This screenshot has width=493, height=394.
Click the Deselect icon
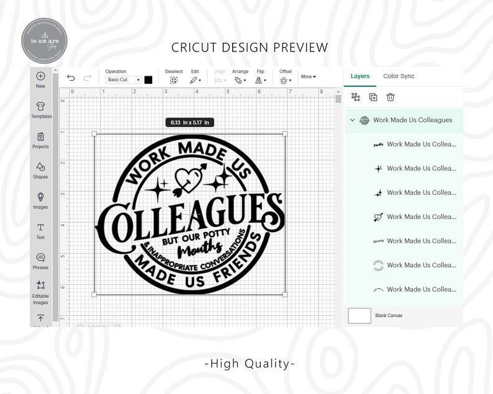coord(174,81)
